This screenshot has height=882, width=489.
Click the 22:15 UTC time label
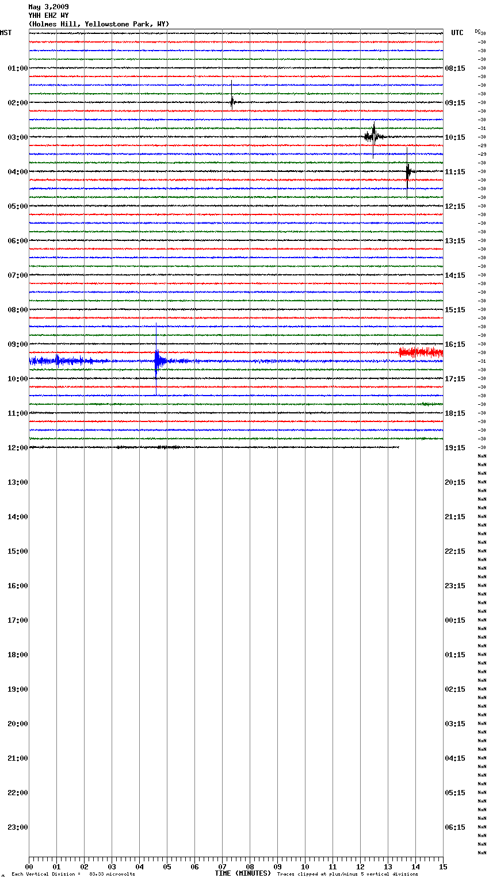pos(455,551)
